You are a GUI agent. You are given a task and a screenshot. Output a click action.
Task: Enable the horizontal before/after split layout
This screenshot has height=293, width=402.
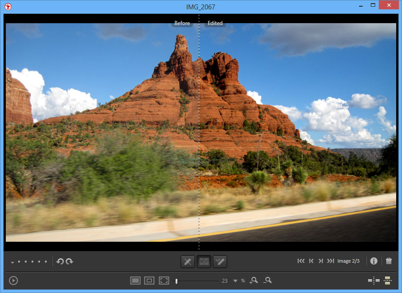[388, 281]
